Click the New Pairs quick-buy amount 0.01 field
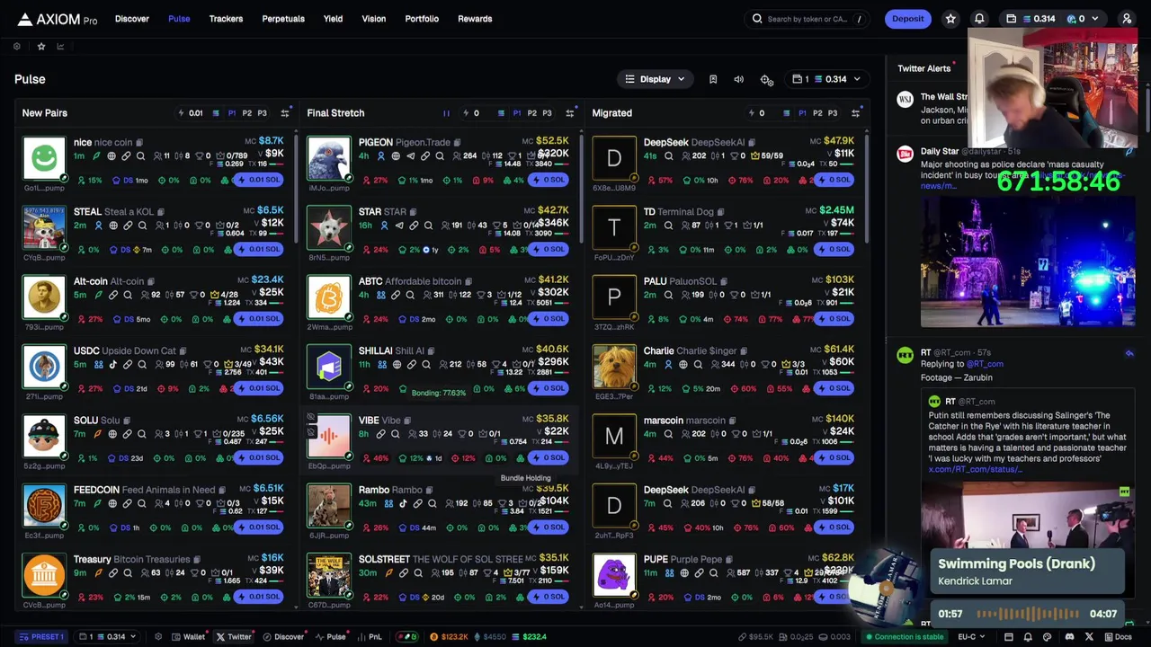This screenshot has width=1151, height=647. coord(196,113)
